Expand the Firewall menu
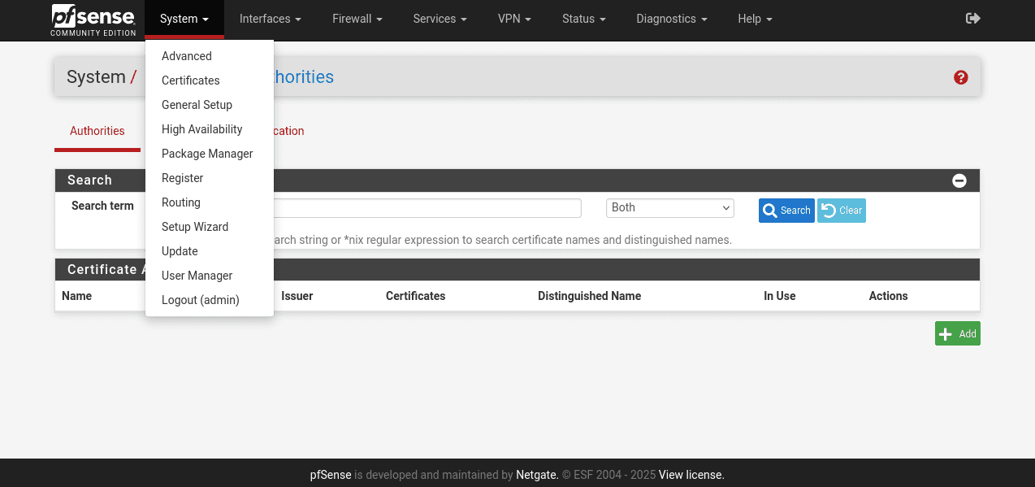Screen dimensions: 1035x487 [x=357, y=19]
